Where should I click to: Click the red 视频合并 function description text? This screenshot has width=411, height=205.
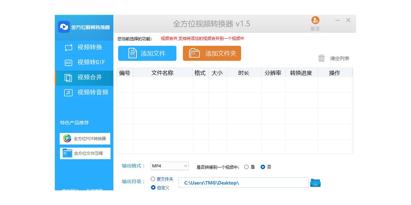pyautogui.click(x=202, y=39)
